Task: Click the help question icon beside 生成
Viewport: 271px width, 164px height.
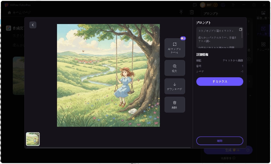Action: 248,150
